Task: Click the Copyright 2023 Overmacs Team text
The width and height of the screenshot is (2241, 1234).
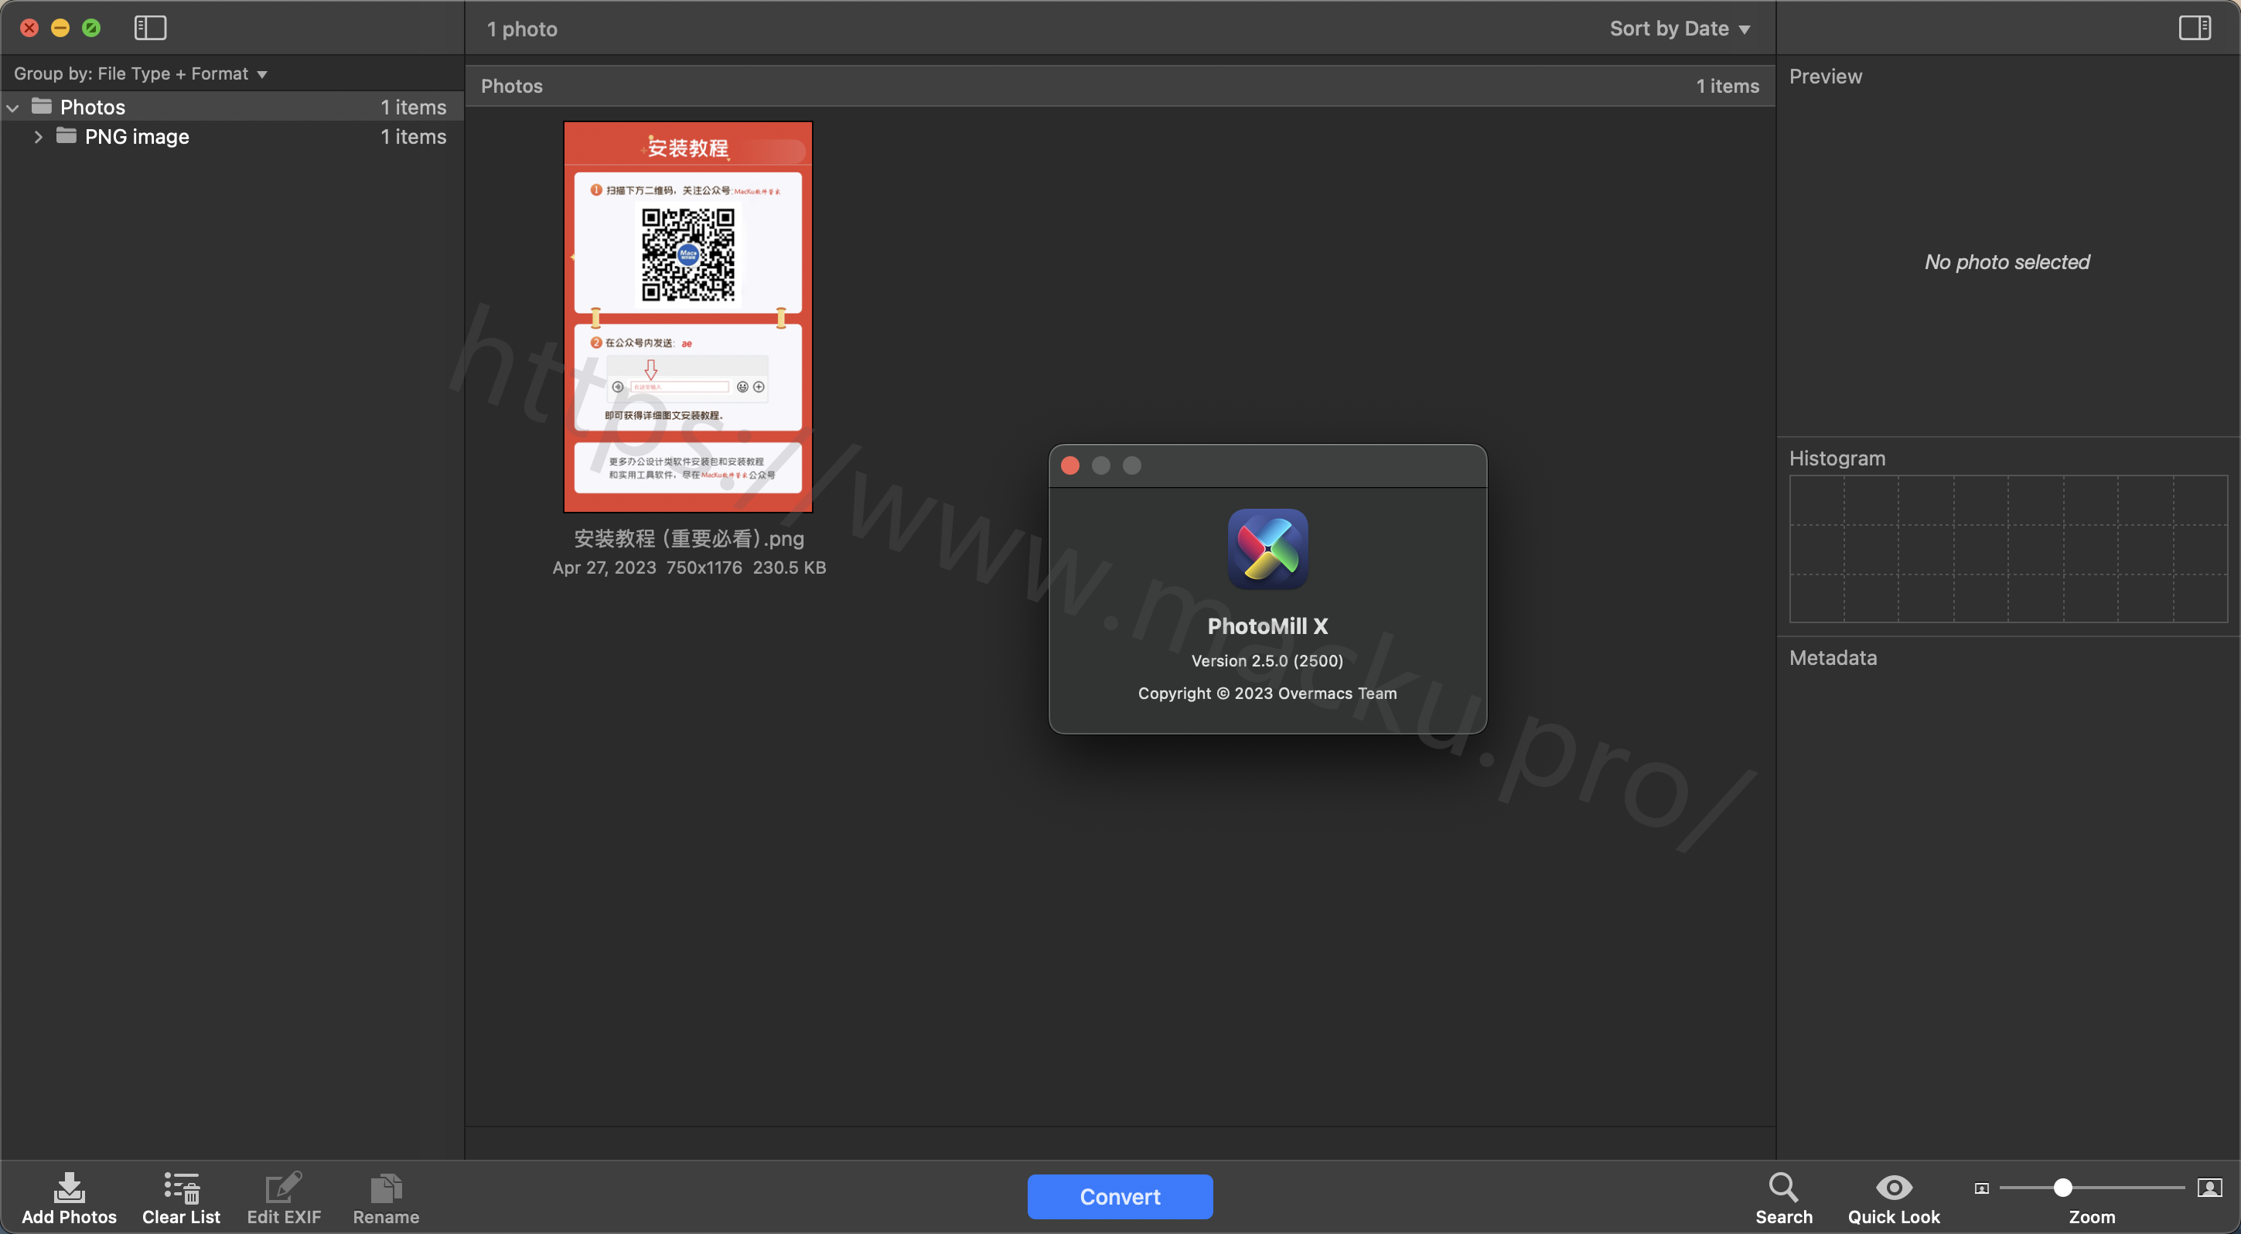Action: pyautogui.click(x=1267, y=693)
